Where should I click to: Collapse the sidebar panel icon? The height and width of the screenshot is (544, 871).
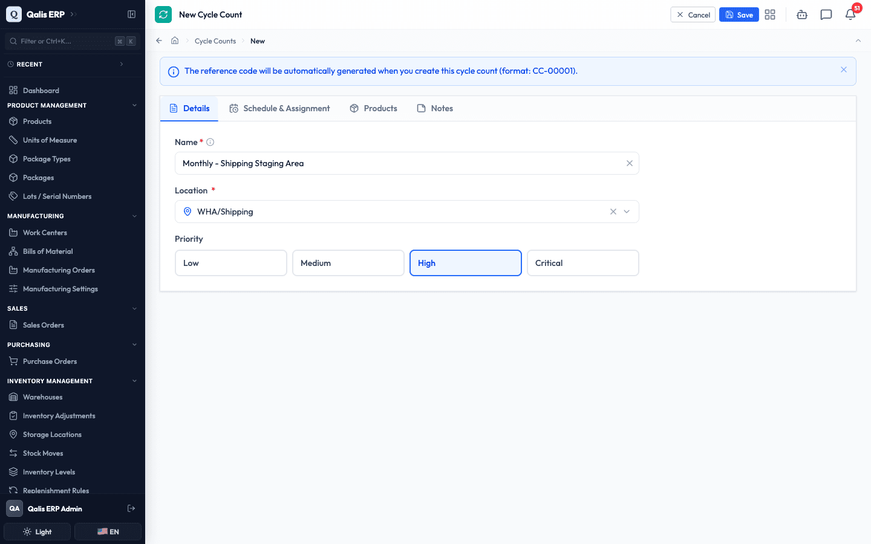pyautogui.click(x=131, y=15)
